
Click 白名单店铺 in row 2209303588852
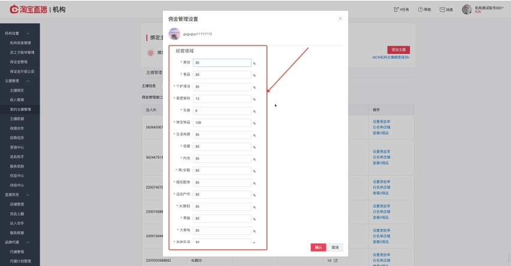(382, 261)
